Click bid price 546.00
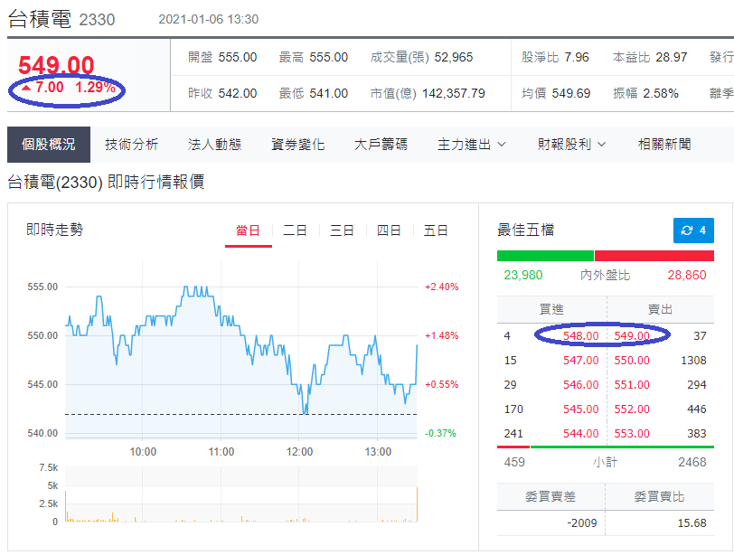This screenshot has width=734, height=555. 580,385
